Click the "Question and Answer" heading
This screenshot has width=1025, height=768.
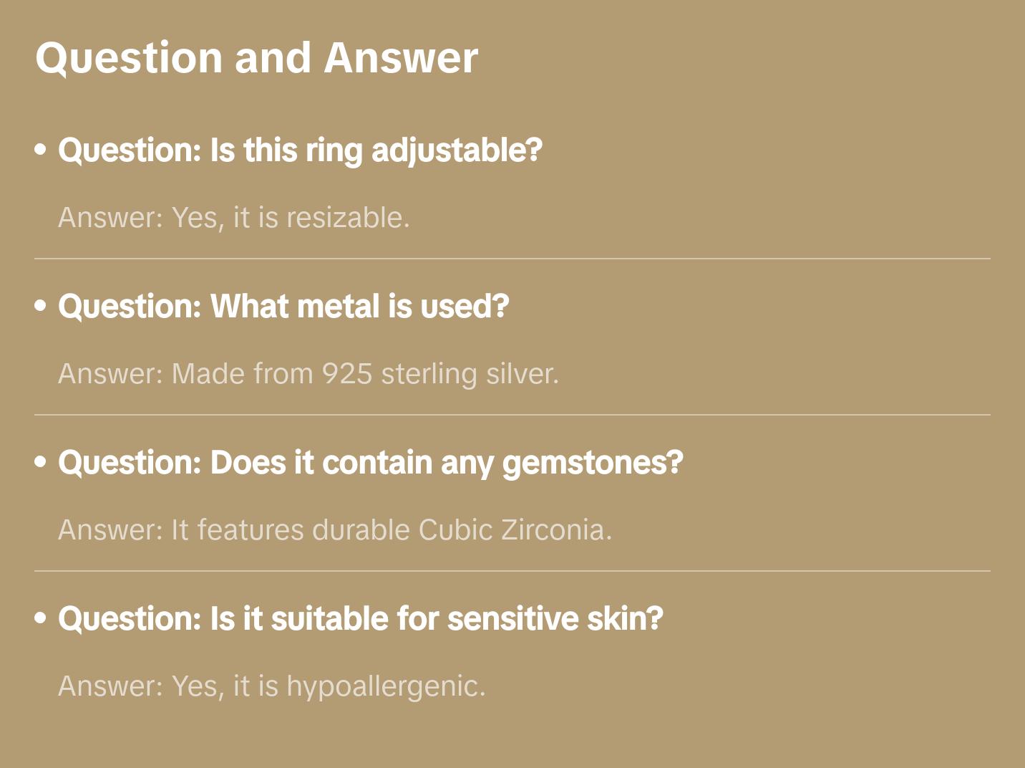coord(256,58)
